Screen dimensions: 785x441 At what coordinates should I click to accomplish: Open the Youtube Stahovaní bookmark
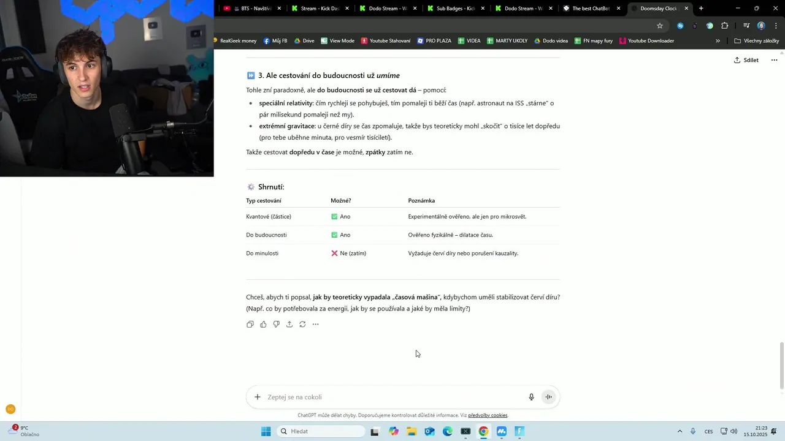(x=386, y=41)
